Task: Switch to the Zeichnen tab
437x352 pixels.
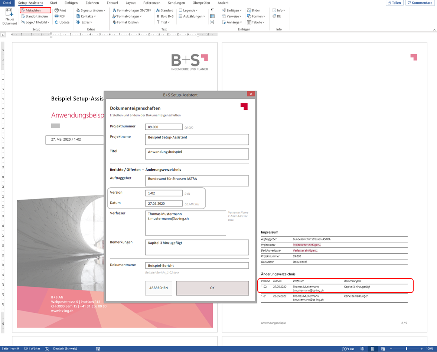Action: click(x=92, y=3)
